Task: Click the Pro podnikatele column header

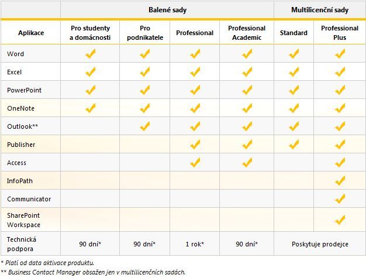Action: 145,33
